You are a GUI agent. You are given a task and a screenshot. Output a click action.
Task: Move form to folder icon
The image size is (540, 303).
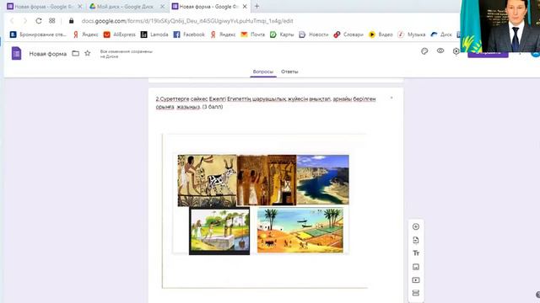click(75, 53)
